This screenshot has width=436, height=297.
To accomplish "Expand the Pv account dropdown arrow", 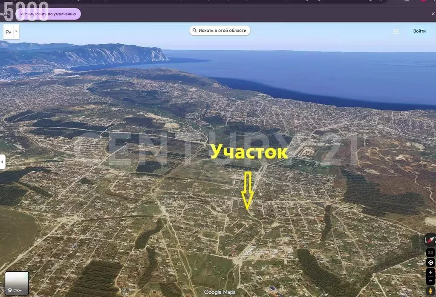I will pyautogui.click(x=16, y=31).
